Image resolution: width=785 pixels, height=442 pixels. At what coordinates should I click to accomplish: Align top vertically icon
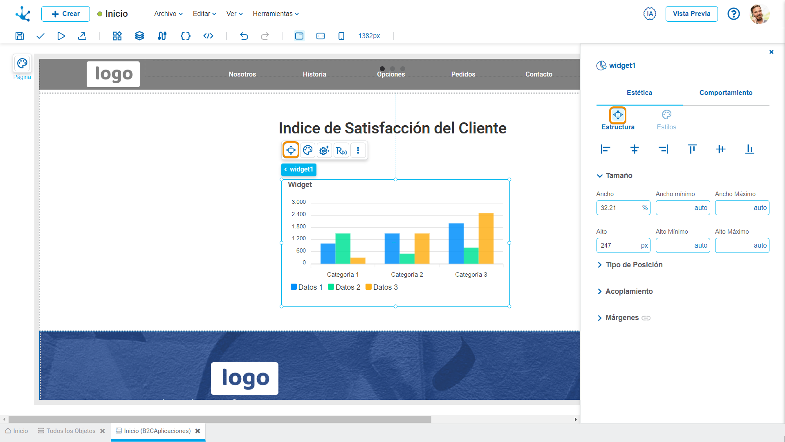(692, 149)
